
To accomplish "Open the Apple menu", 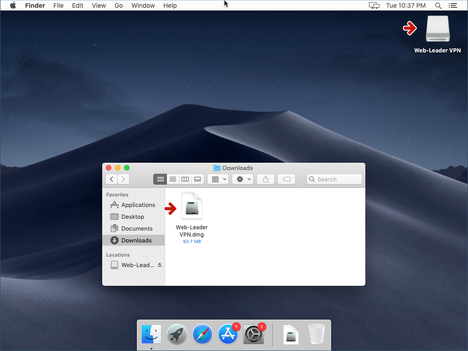I will [x=13, y=5].
